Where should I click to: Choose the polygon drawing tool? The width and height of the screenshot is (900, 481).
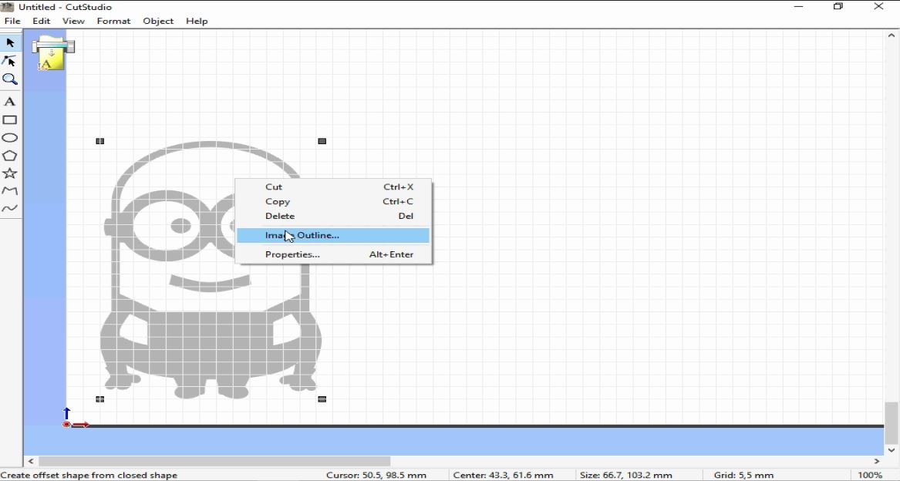tap(10, 156)
